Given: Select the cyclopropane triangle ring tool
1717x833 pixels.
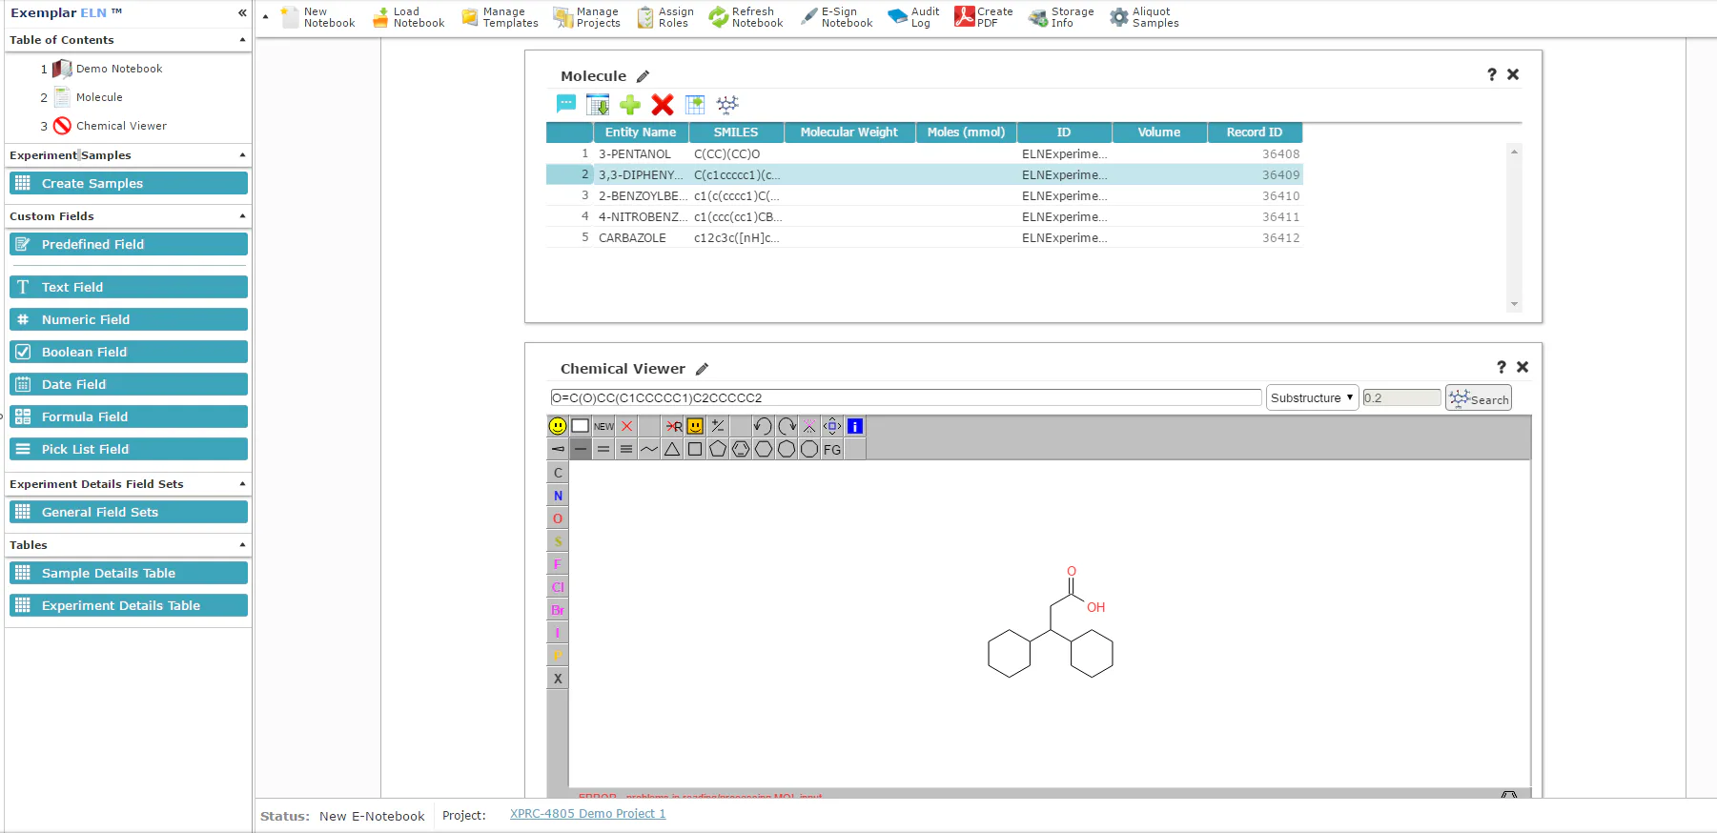Looking at the screenshot, I should tap(672, 449).
